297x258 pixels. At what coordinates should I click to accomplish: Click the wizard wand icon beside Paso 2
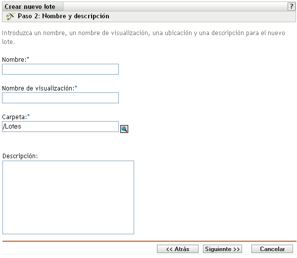(x=10, y=16)
